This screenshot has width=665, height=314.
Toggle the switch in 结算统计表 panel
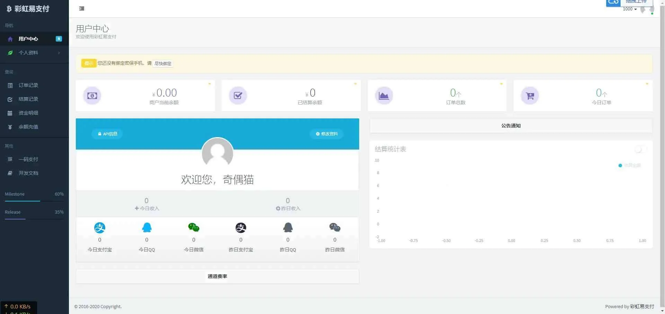point(640,149)
